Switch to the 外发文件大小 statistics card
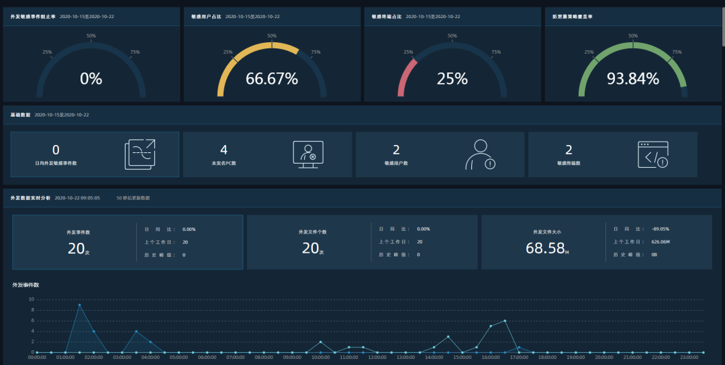This screenshot has height=365, width=725. click(x=547, y=242)
